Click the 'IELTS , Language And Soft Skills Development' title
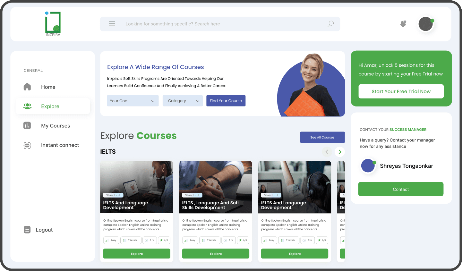 pos(210,205)
